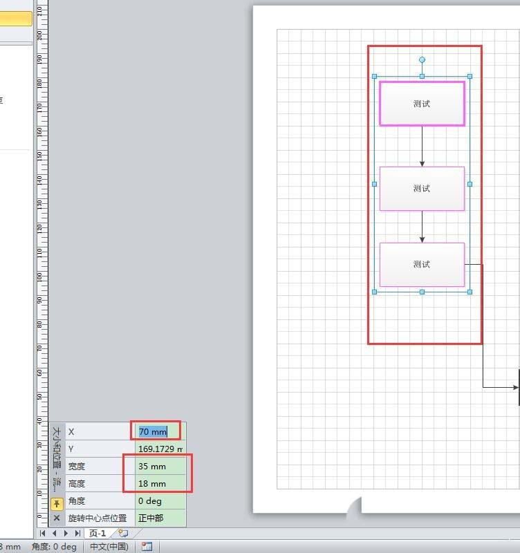
Task: Click the X label in panel
Action: click(71, 431)
